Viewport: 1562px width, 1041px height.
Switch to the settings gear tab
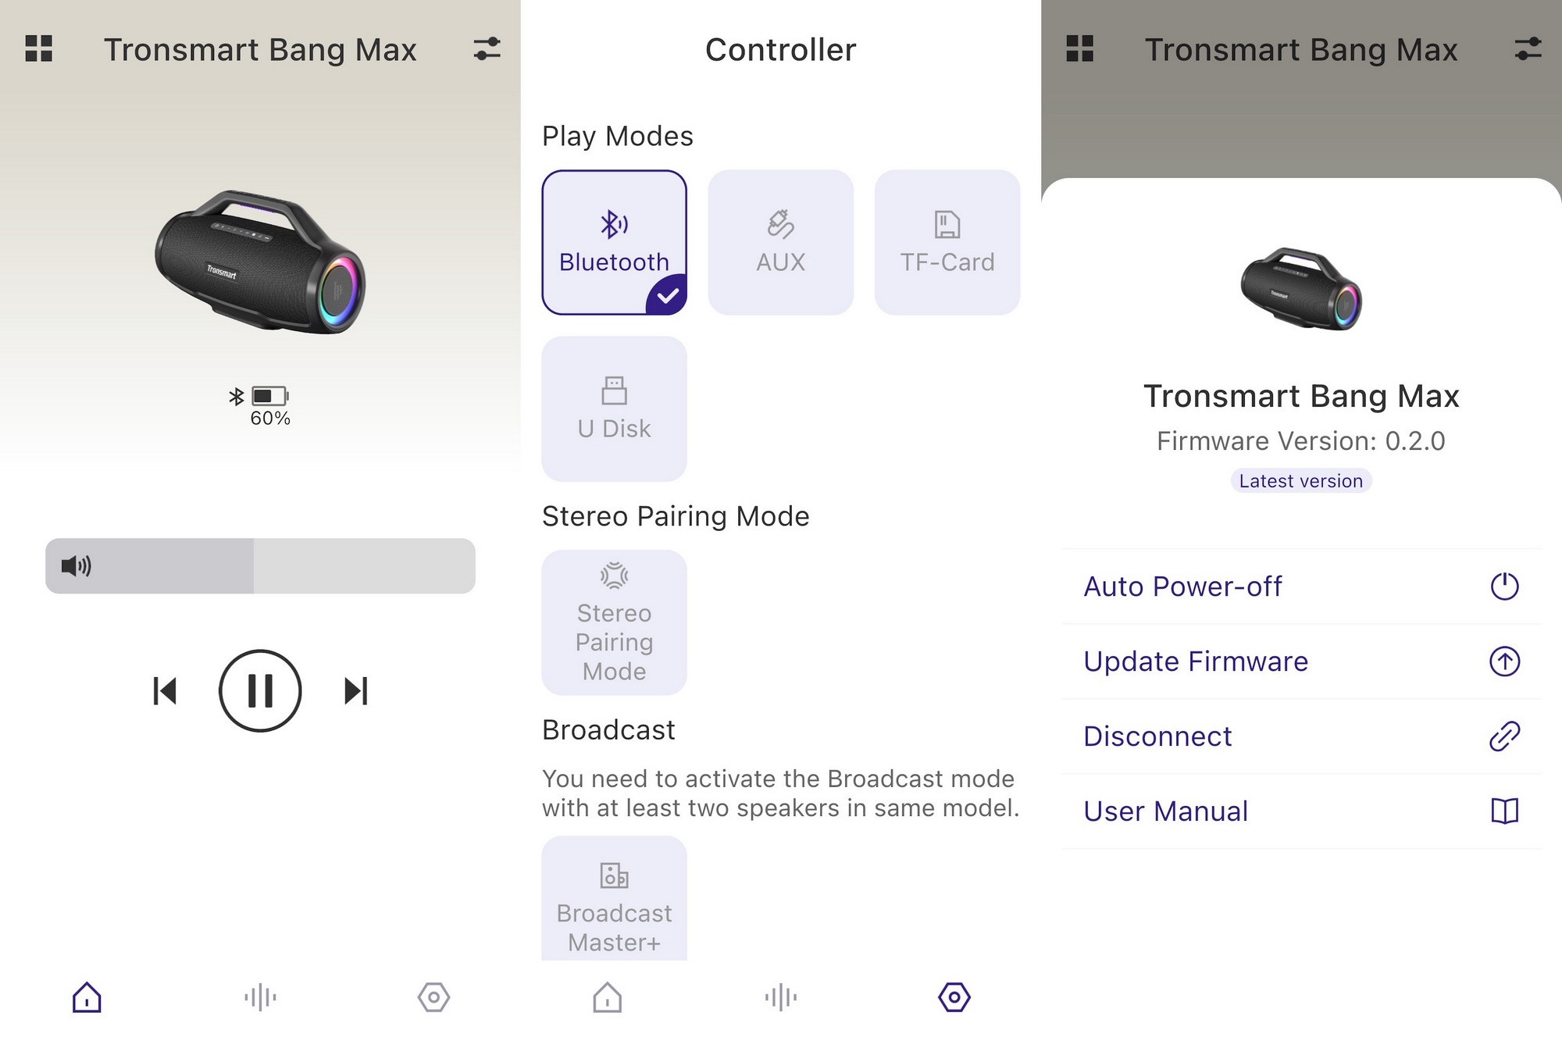954,997
